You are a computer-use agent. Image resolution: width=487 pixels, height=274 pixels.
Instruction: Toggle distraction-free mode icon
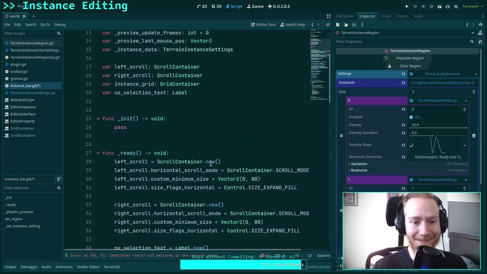(329, 16)
